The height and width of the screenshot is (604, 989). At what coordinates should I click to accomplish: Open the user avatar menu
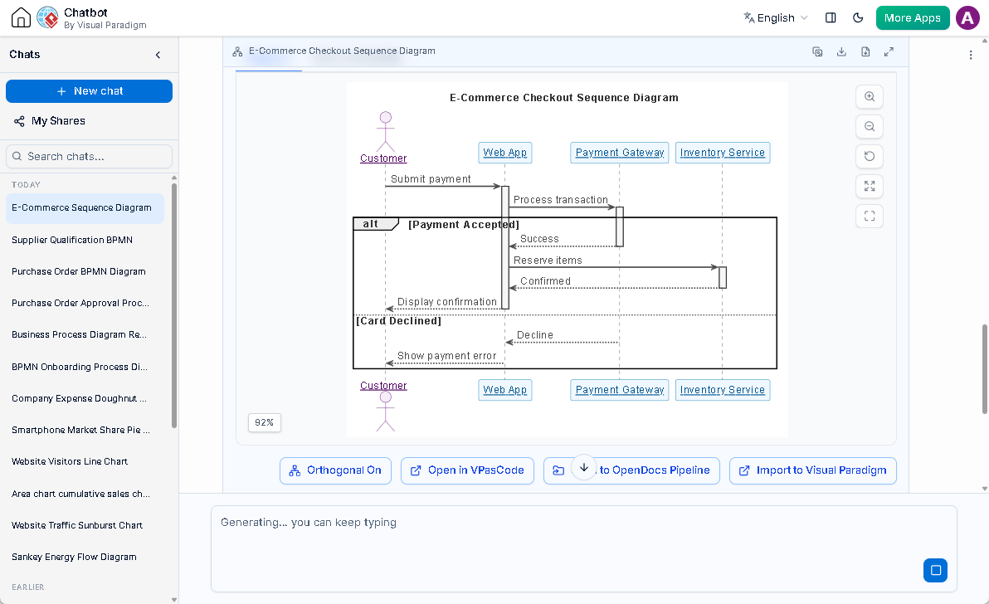pyautogui.click(x=967, y=17)
